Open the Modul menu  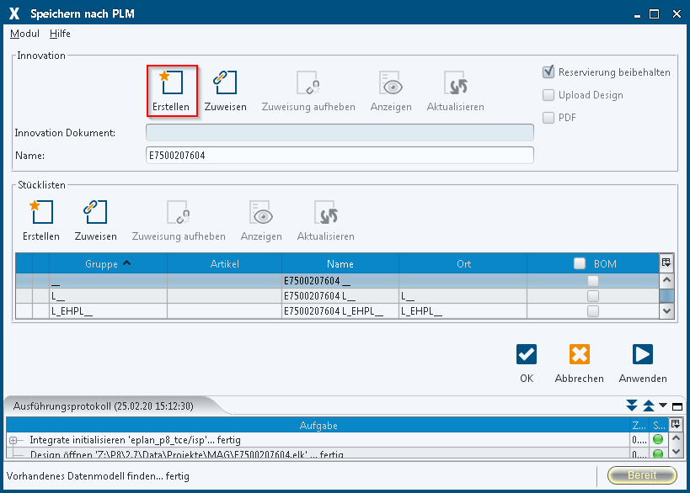coord(24,34)
